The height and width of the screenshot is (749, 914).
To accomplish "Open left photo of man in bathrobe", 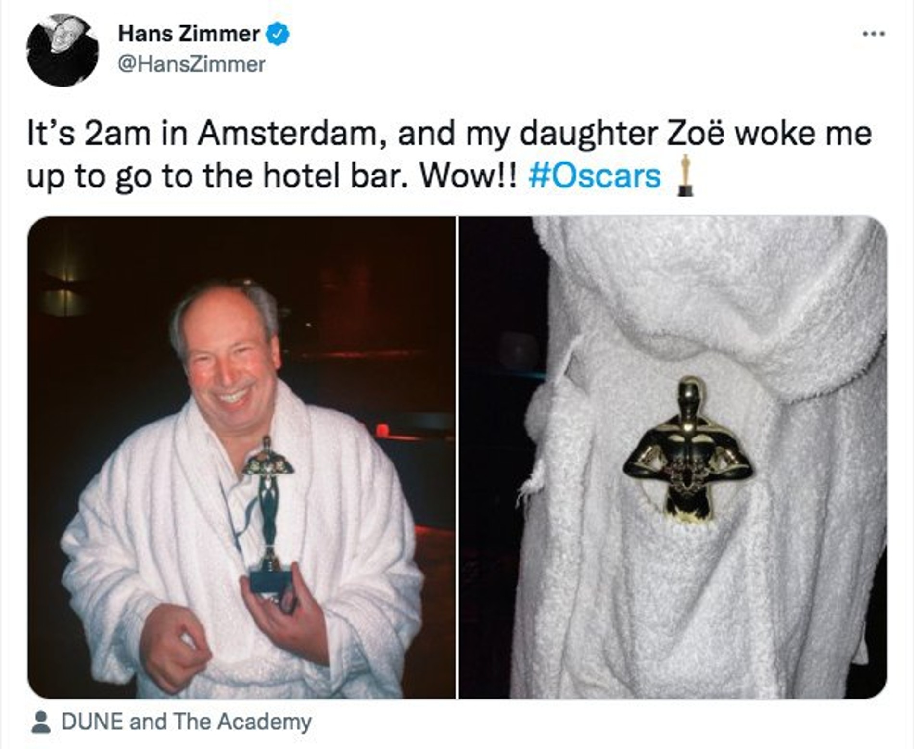I will 241,457.
